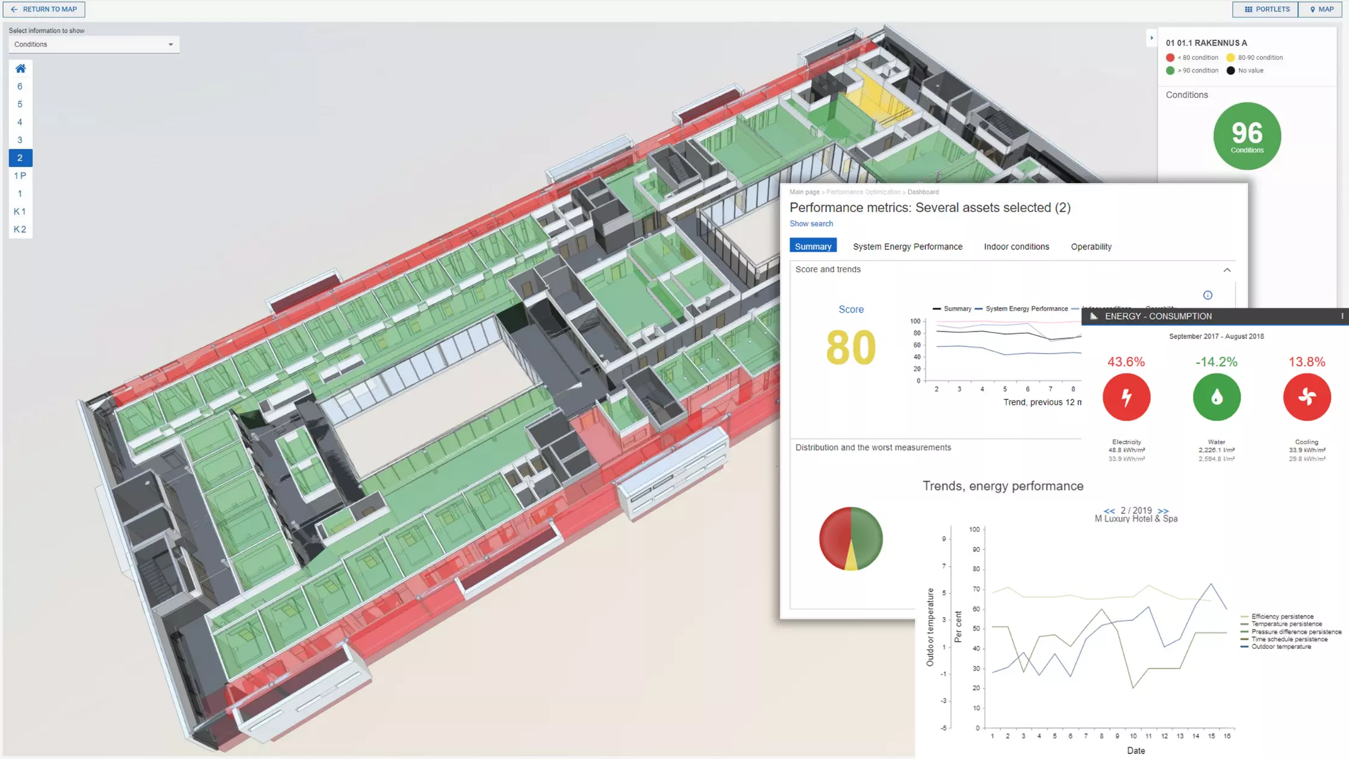This screenshot has height=759, width=1349.
Task: Click the Show search link
Action: point(811,223)
